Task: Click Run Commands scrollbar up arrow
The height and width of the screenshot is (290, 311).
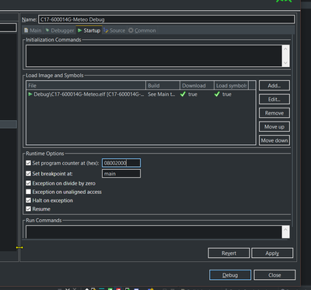Action: click(285, 230)
